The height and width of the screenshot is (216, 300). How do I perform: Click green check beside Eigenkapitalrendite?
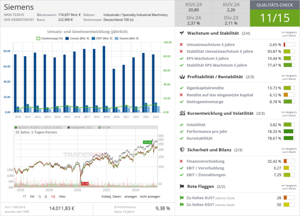pos(182,88)
